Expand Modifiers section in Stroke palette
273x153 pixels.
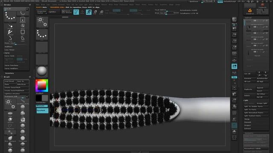9,47
